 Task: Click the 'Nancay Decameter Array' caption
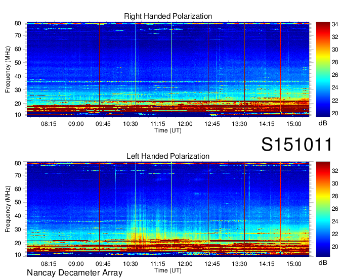74,273
